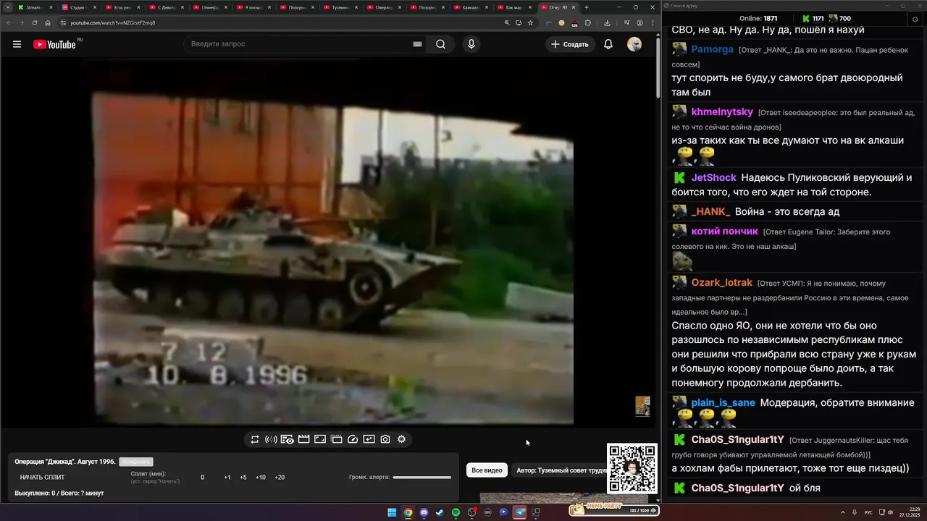Open YouTube notifications bell
Image resolution: width=927 pixels, height=521 pixels.
coord(608,44)
